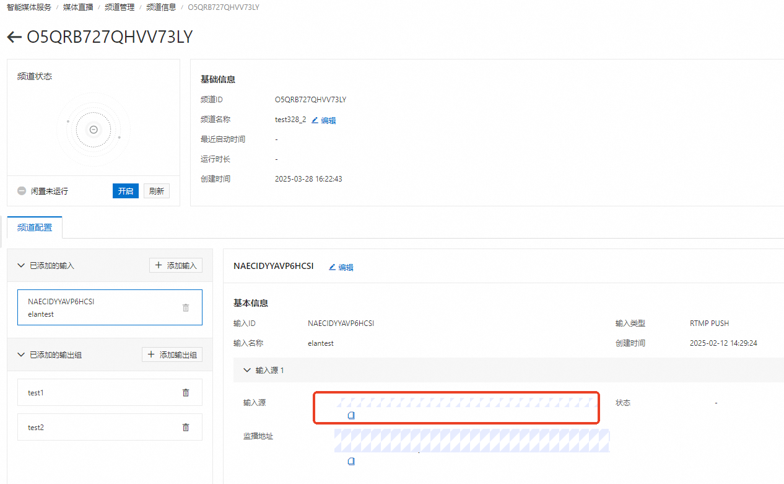Screen dimensions: 784x484
Task: Click the 开启 button to start the channel
Action: point(126,191)
